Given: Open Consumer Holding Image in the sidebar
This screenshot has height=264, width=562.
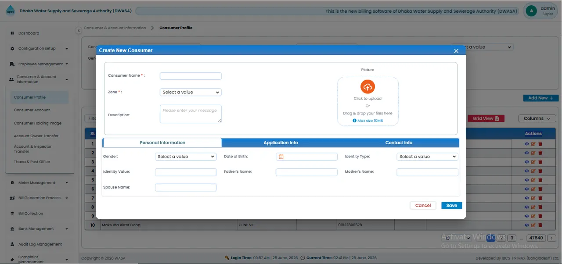Looking at the screenshot, I should click(38, 123).
